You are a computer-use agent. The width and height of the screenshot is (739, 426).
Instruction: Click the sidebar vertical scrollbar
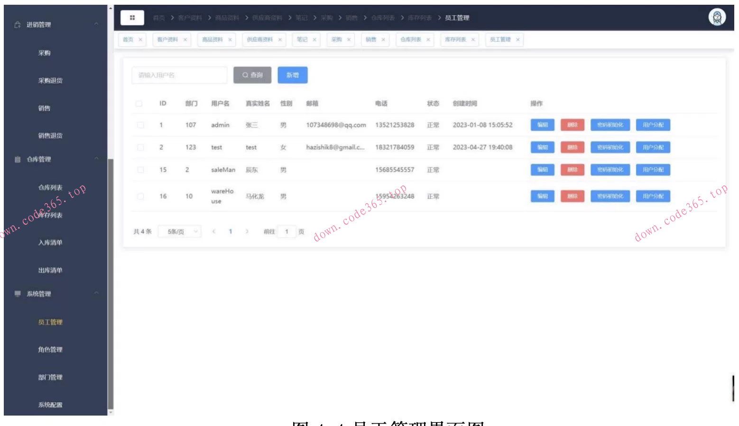pos(111,285)
